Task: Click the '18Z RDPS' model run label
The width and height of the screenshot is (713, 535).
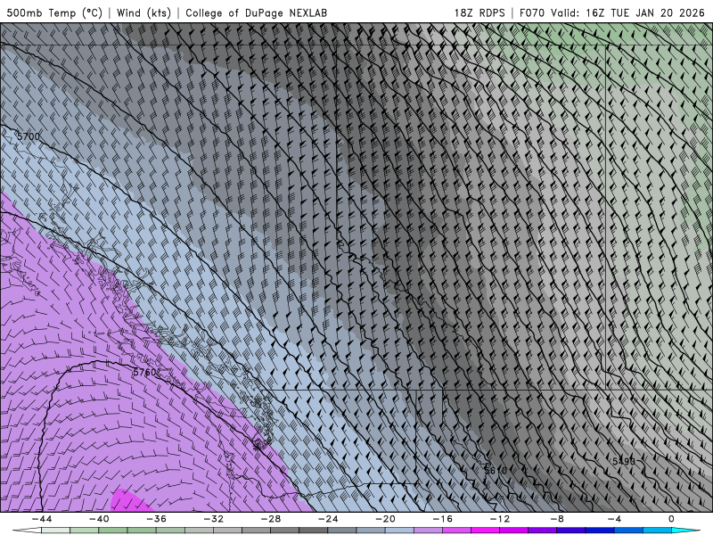Action: [x=479, y=12]
